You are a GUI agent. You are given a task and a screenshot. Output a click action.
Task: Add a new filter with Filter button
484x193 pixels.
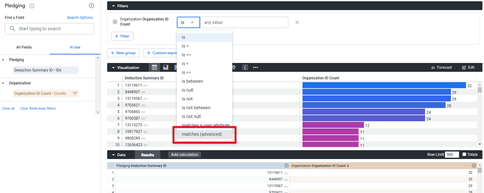click(x=122, y=36)
